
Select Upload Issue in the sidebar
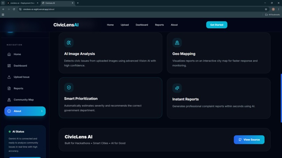tap(25, 77)
